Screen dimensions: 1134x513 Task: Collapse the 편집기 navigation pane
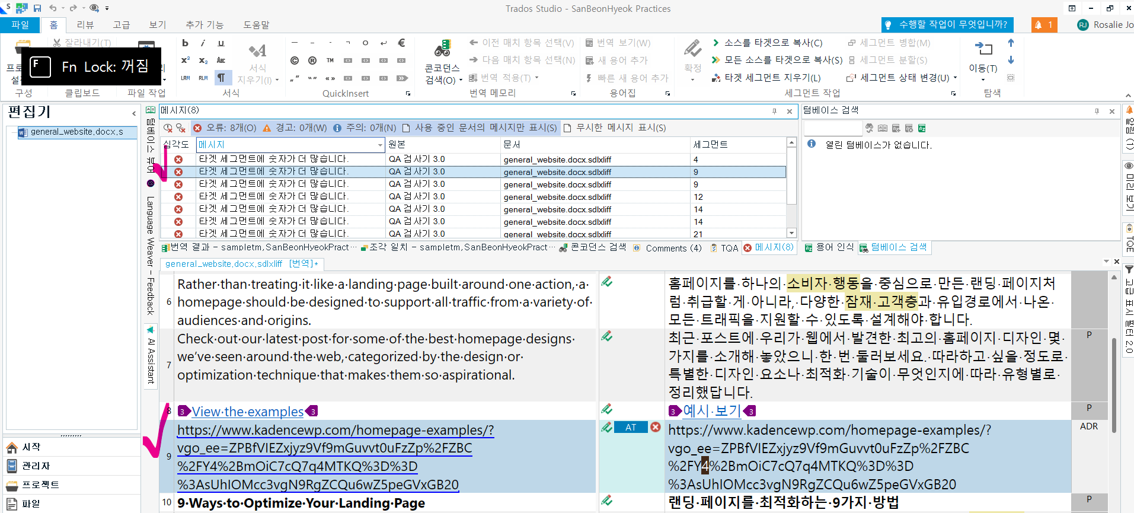pyautogui.click(x=134, y=113)
